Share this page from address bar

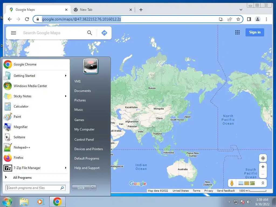(230, 19)
